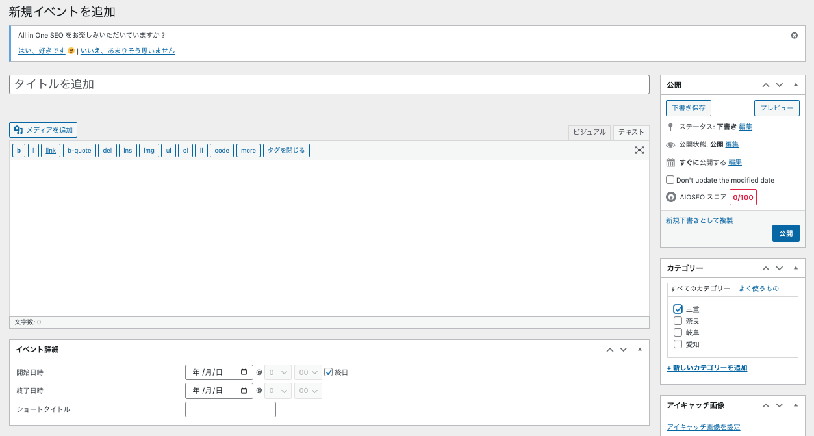Move イベント詳細 panel up
This screenshot has height=436, width=814.
tap(610, 350)
